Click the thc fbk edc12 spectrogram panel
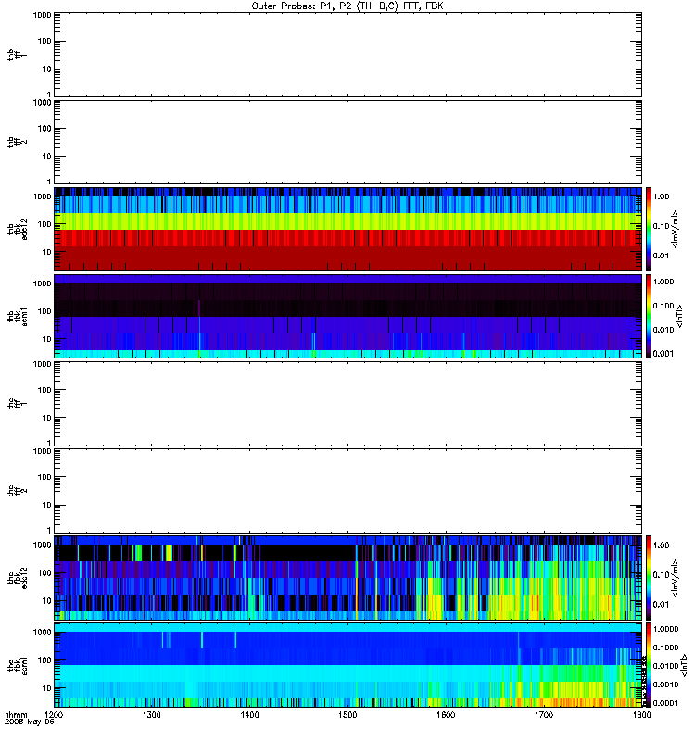 point(348,577)
